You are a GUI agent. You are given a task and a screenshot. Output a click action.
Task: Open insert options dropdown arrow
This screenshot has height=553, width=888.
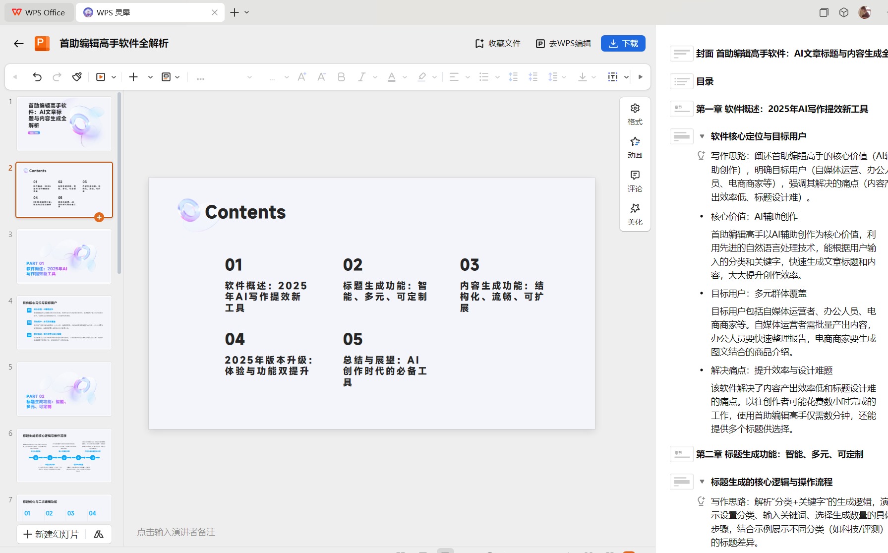tap(150, 77)
